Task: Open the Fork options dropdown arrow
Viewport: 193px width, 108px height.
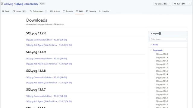Action: 189,4
